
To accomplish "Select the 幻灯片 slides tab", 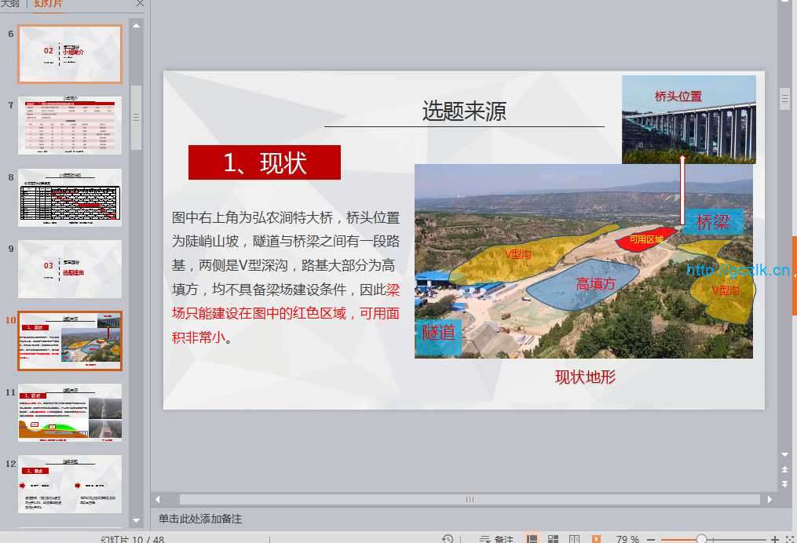I will (x=49, y=4).
